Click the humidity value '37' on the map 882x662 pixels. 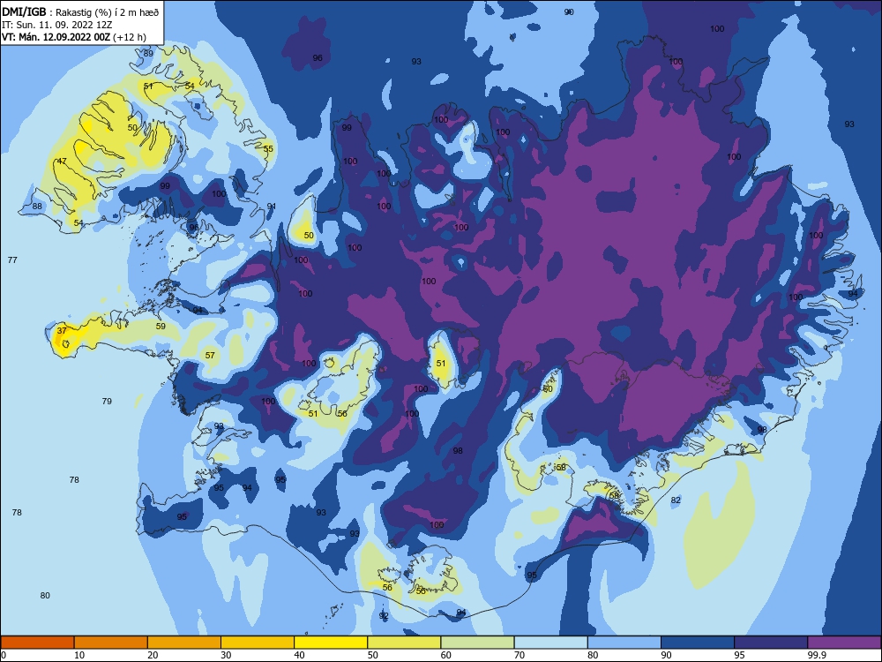point(62,330)
